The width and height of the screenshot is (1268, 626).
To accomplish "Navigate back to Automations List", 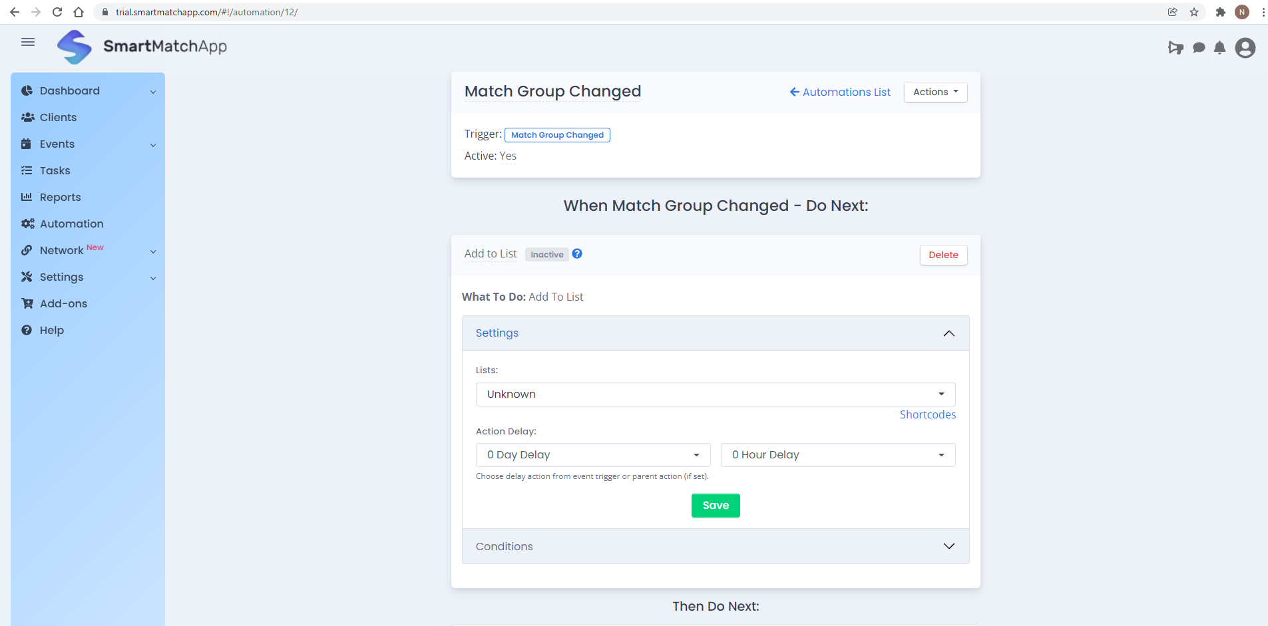I will pyautogui.click(x=839, y=92).
